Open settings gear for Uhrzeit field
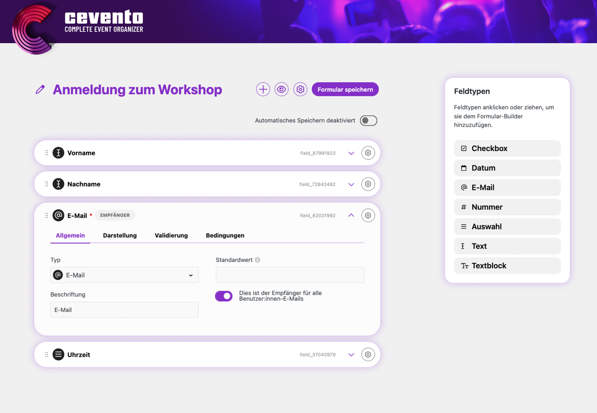 point(368,354)
